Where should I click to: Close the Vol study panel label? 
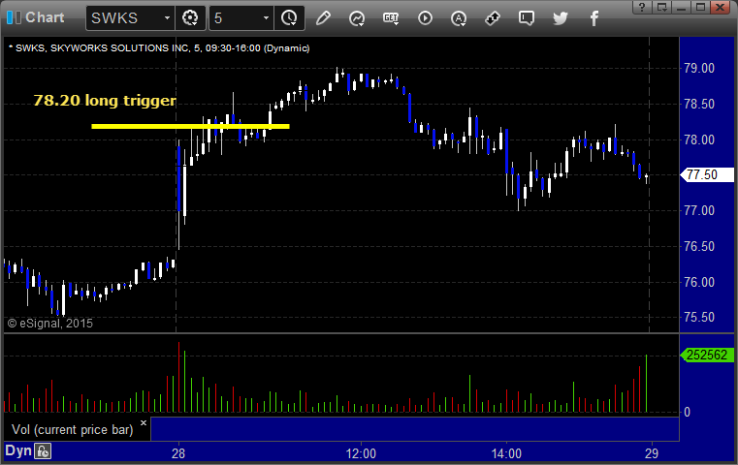point(144,422)
